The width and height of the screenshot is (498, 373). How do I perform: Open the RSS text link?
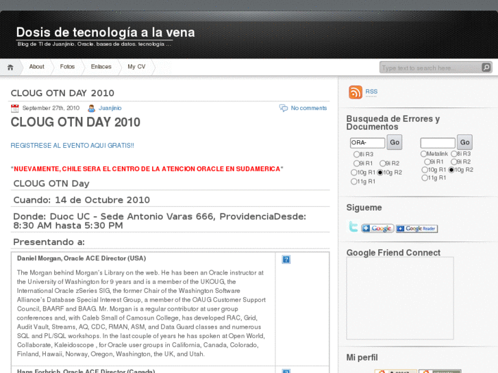pos(371,92)
